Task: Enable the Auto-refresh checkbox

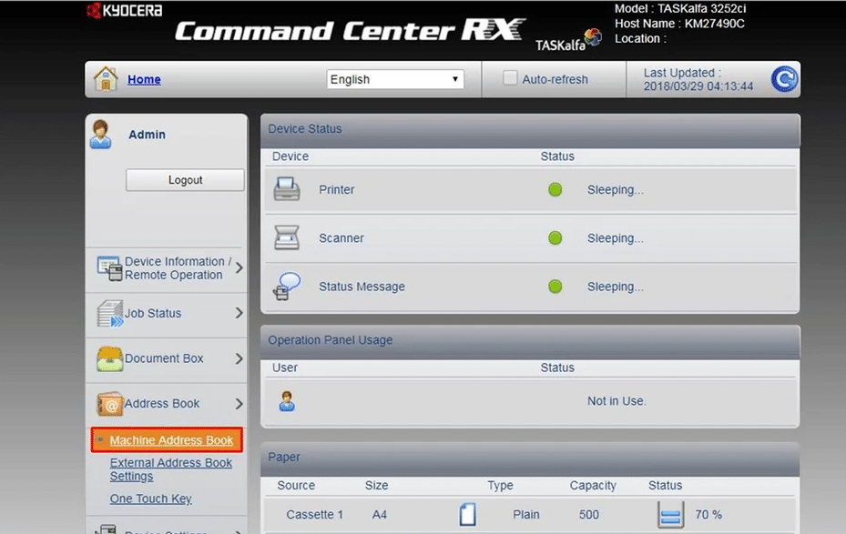Action: click(x=510, y=78)
